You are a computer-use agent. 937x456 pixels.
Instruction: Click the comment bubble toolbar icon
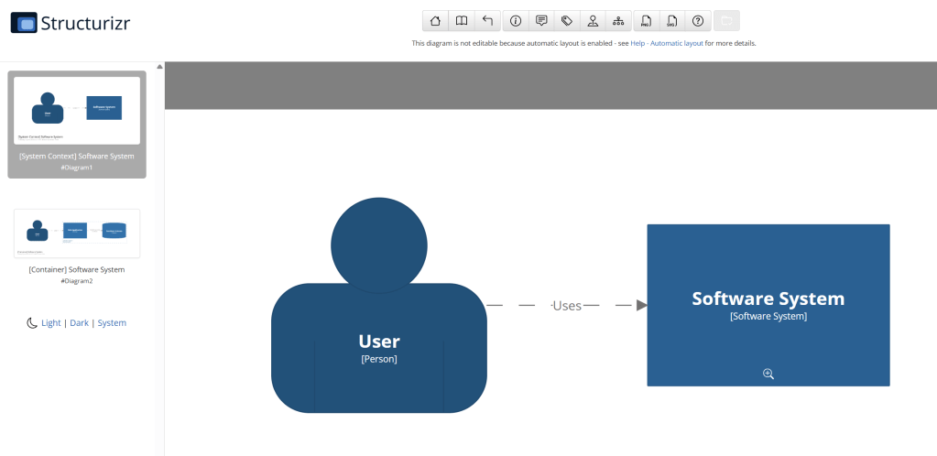pyautogui.click(x=541, y=21)
